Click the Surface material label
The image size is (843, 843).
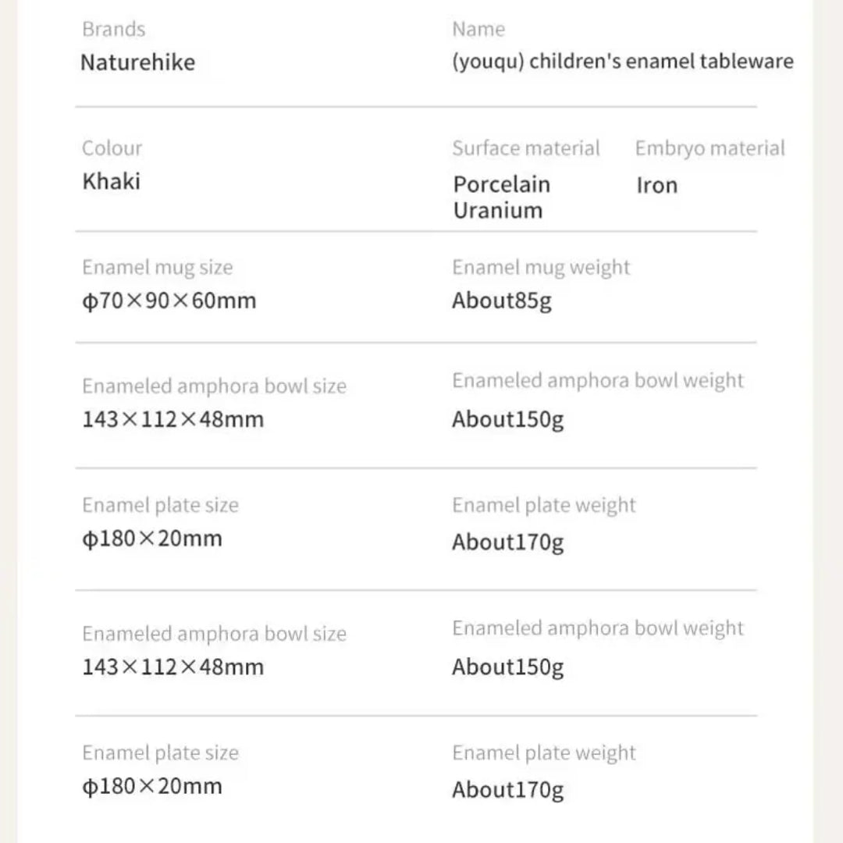[526, 148]
